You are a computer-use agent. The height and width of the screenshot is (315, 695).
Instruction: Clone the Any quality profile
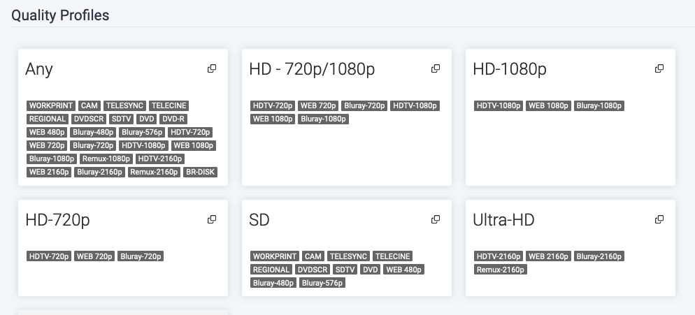(212, 68)
